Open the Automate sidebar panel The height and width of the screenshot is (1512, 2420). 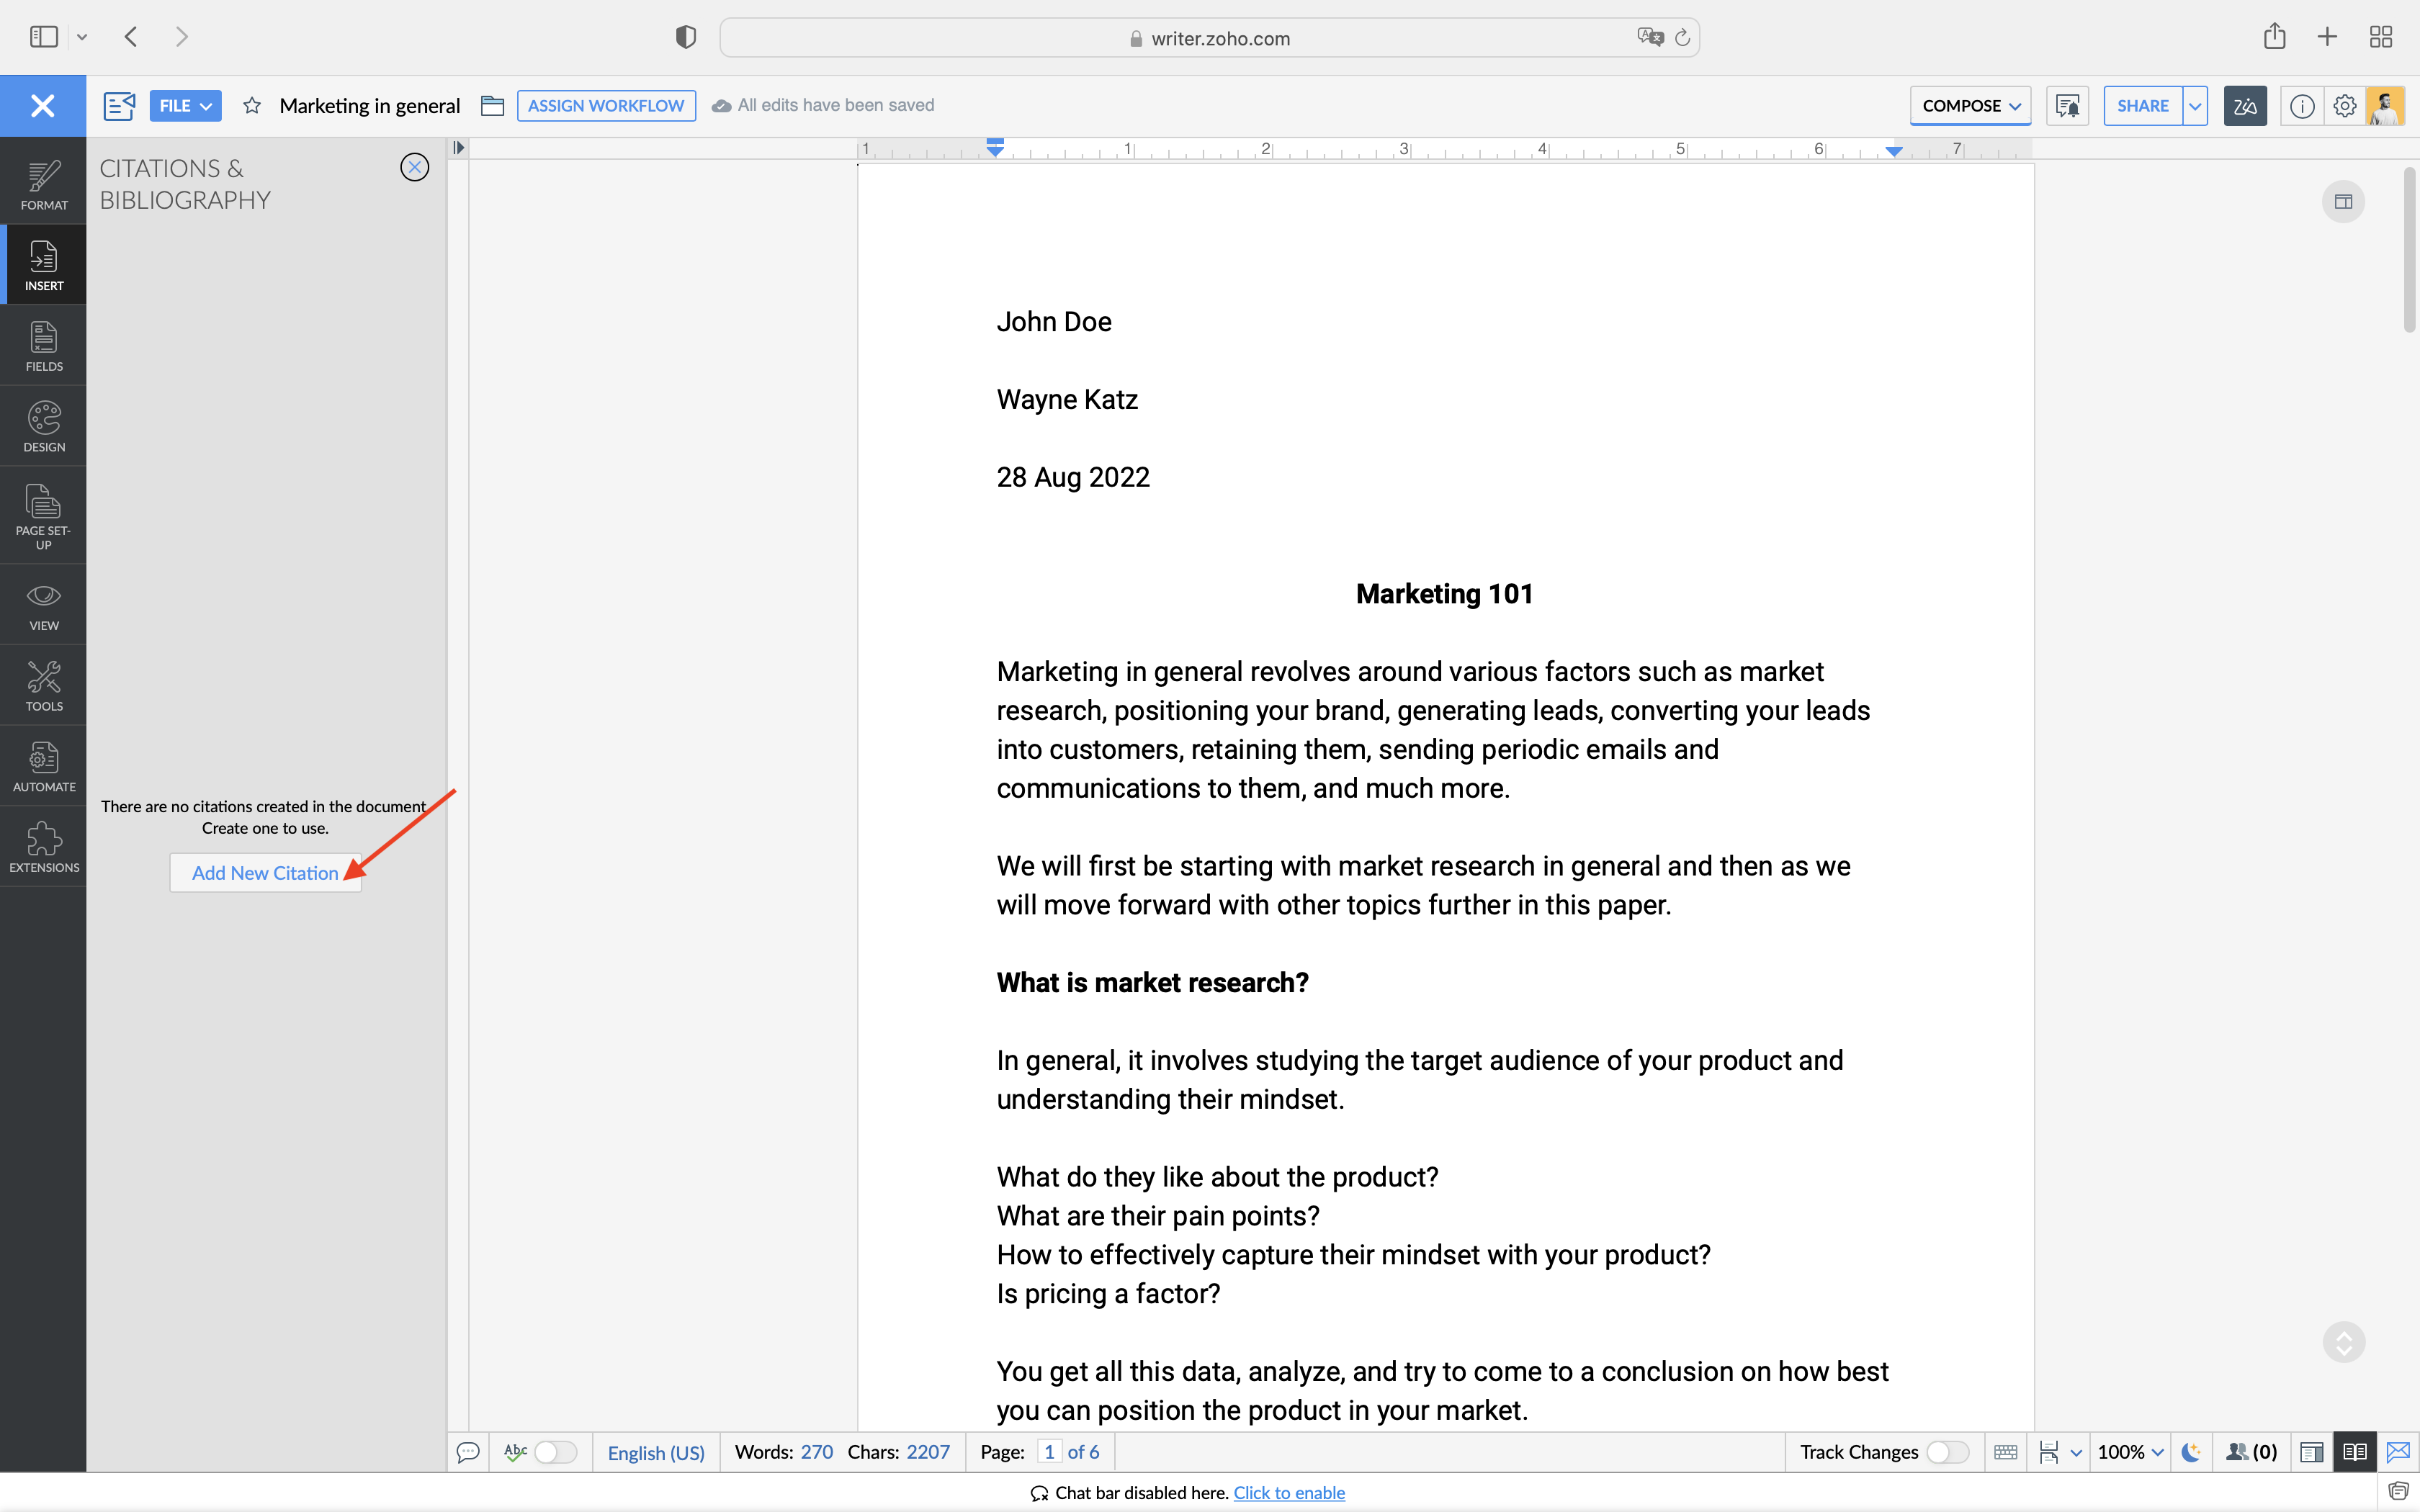point(43,767)
